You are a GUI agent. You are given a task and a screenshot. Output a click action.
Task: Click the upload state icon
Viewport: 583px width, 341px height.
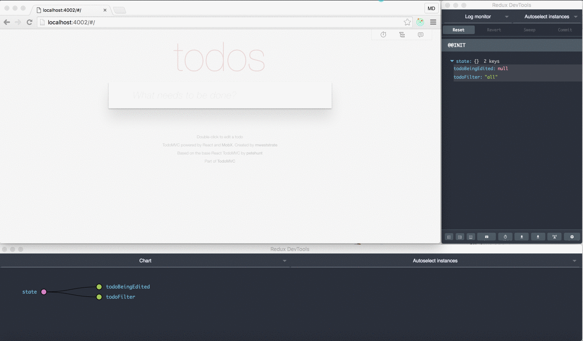[522, 236]
